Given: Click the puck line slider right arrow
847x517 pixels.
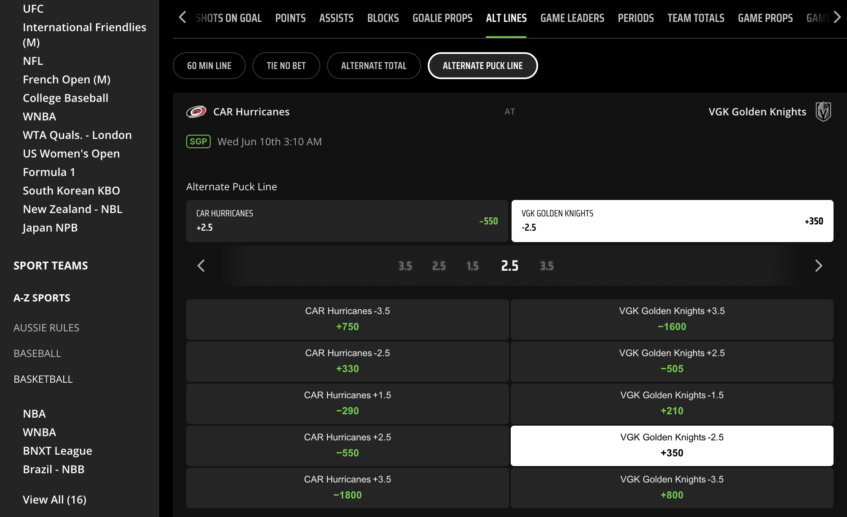Looking at the screenshot, I should tap(818, 266).
